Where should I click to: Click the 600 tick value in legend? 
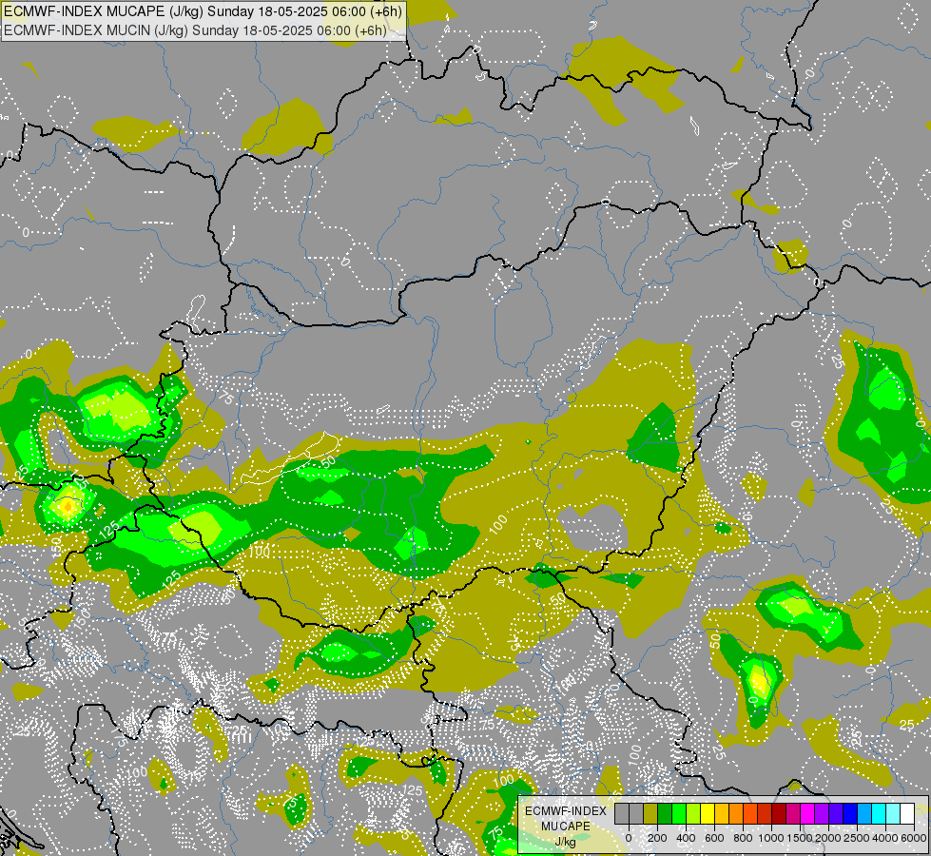(714, 838)
